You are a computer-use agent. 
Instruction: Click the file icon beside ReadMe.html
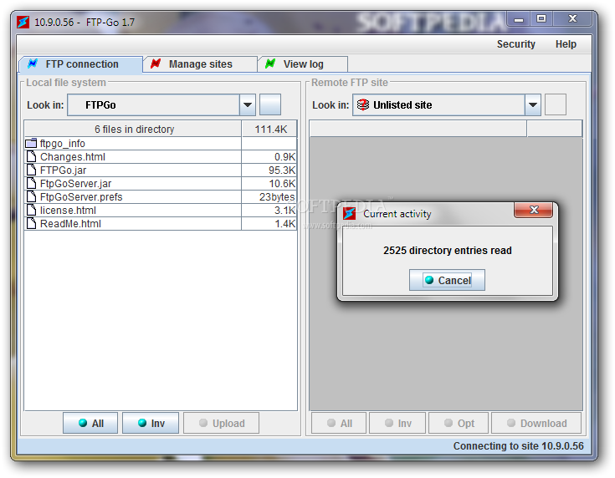click(x=32, y=223)
